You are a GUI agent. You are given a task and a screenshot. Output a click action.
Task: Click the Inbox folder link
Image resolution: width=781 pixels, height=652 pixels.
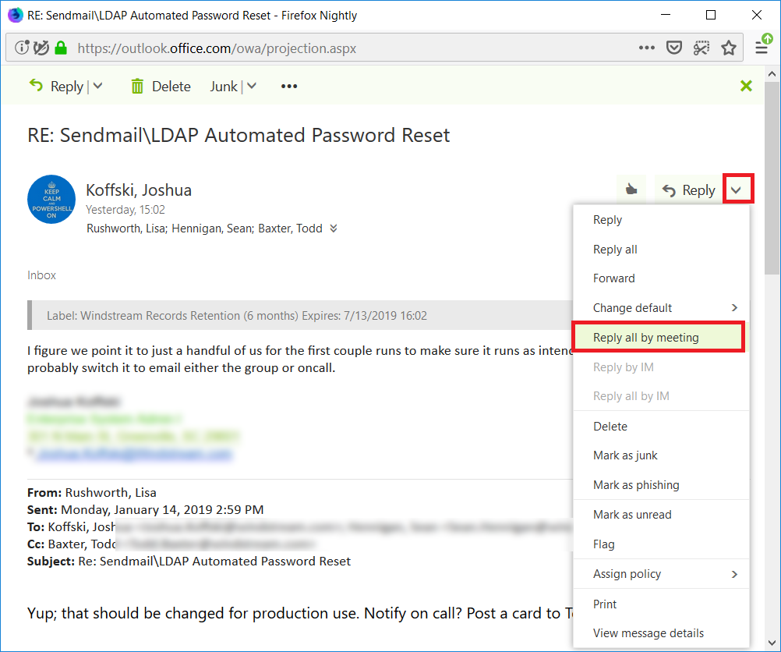point(41,275)
